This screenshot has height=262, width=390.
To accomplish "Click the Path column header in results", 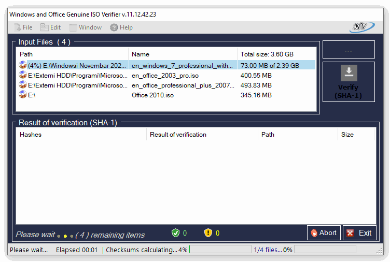I will 298,134.
